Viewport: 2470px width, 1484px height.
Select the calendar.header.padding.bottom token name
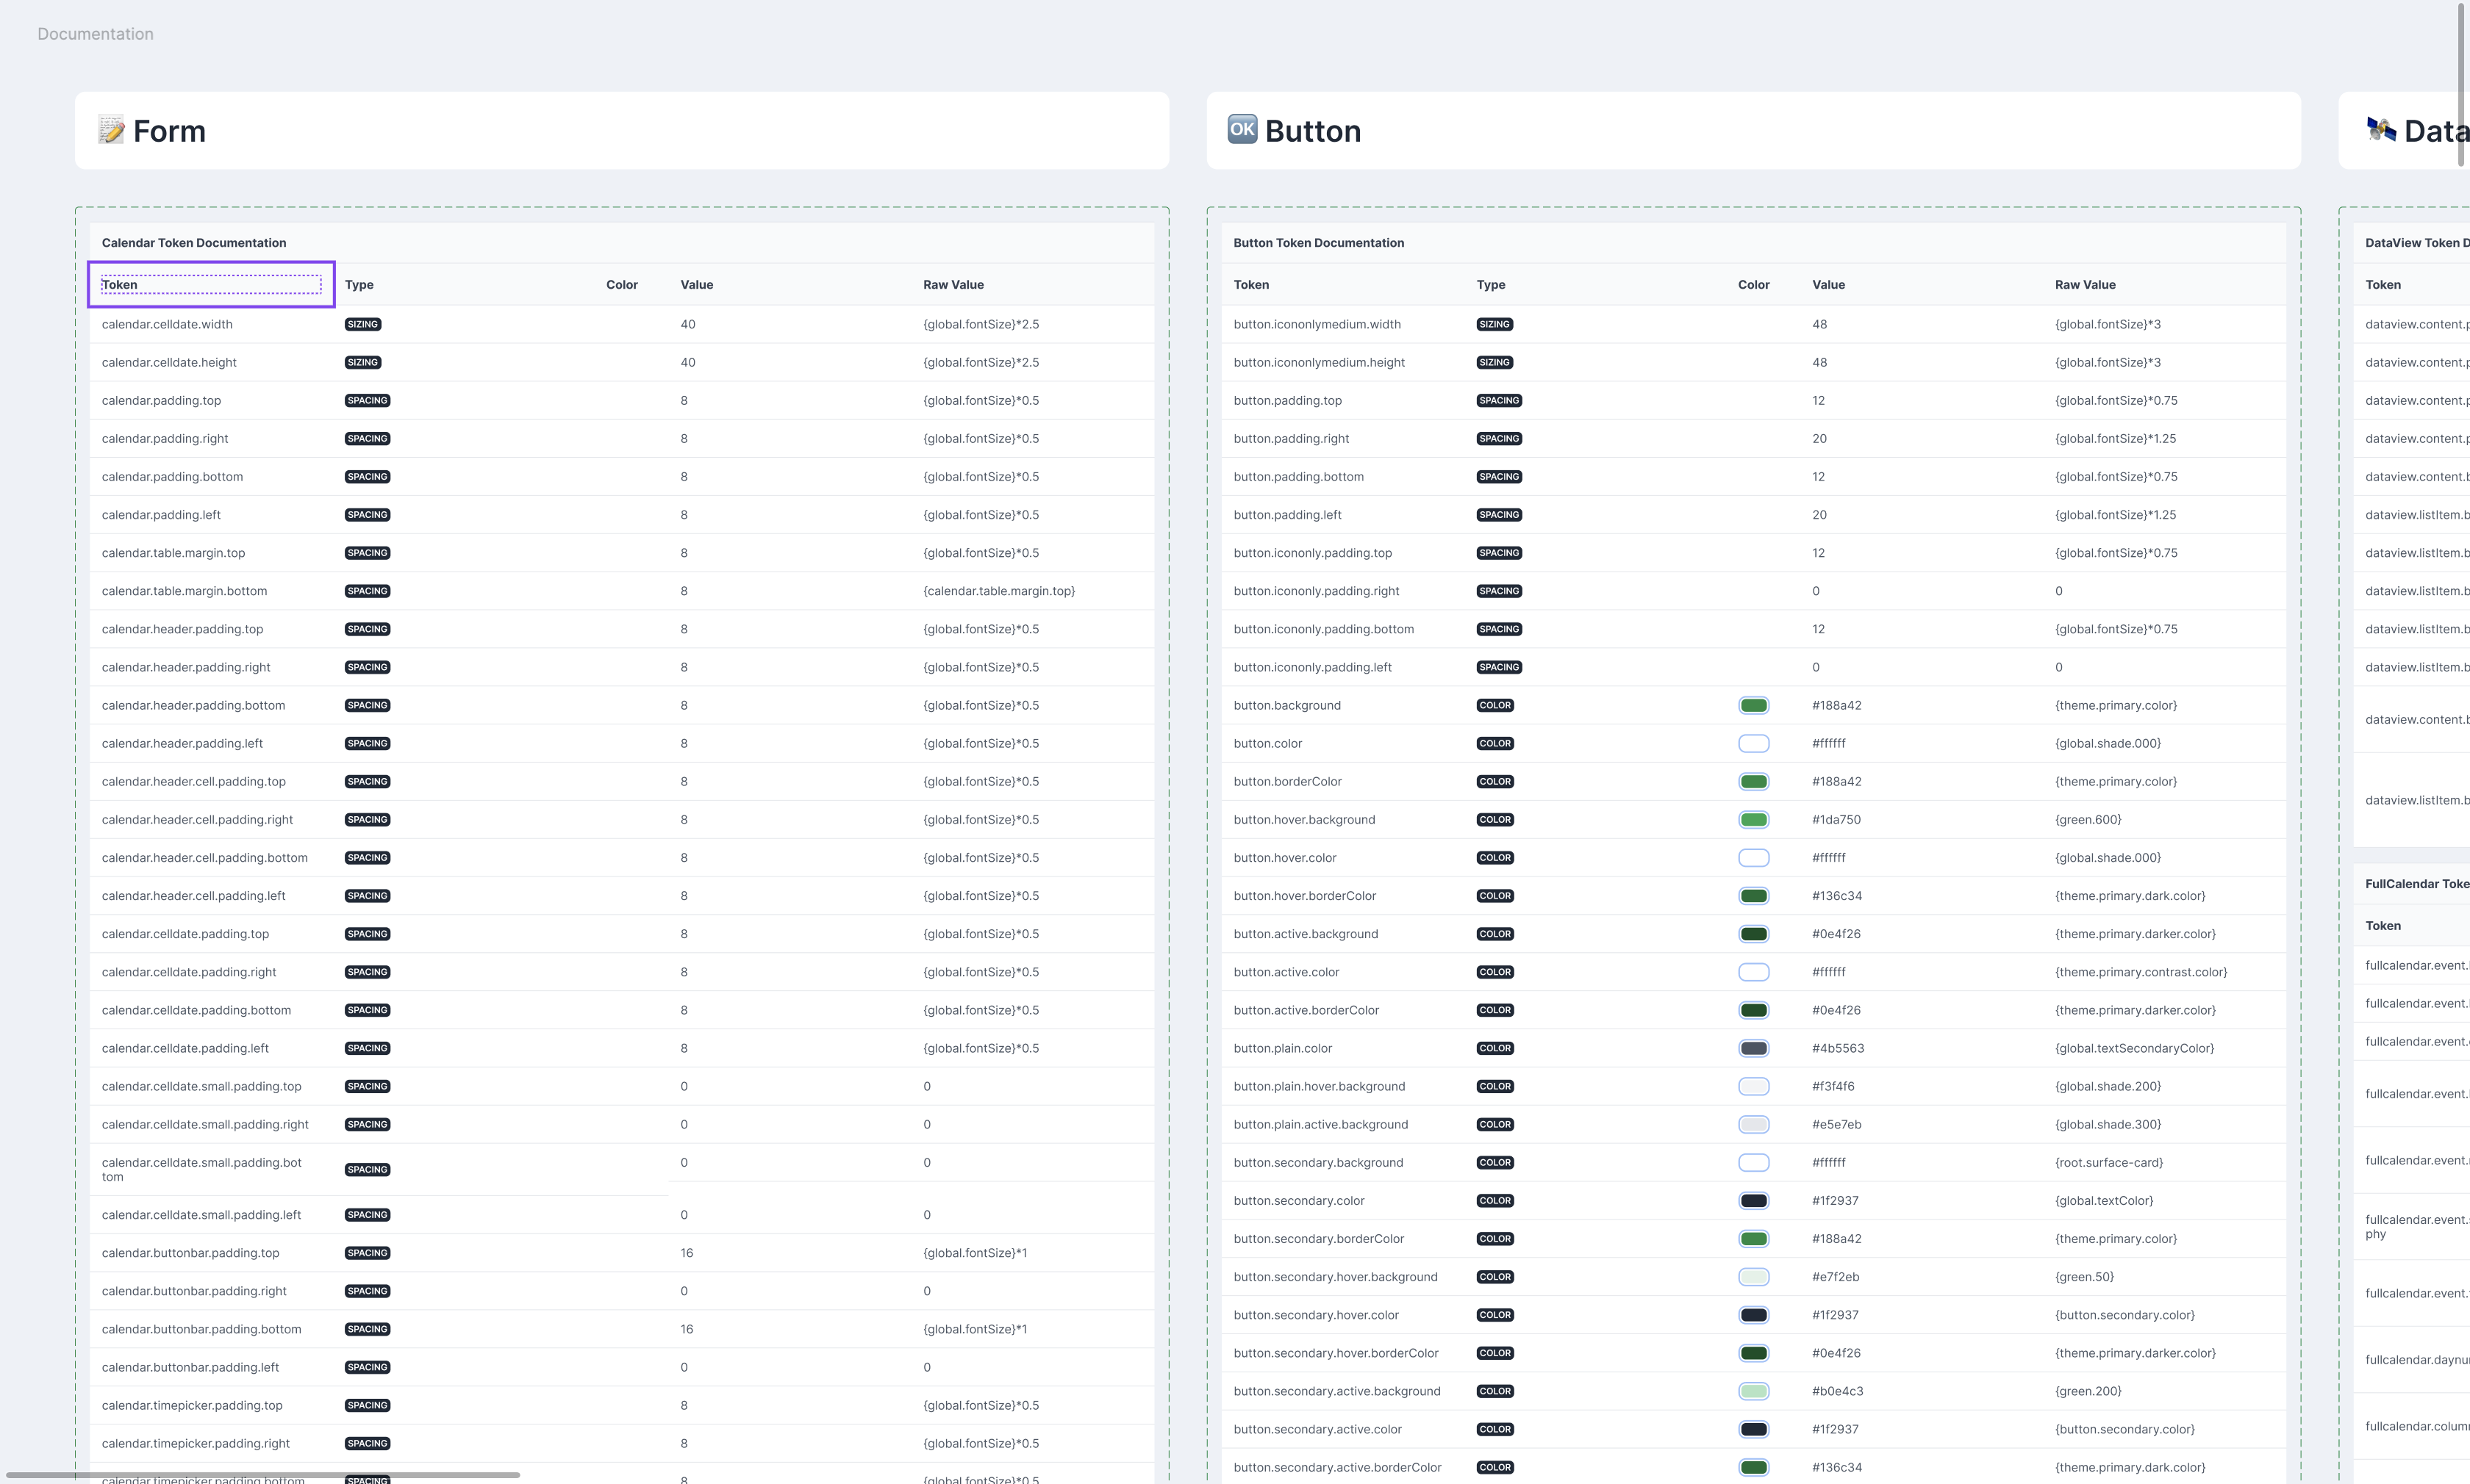pyautogui.click(x=193, y=706)
